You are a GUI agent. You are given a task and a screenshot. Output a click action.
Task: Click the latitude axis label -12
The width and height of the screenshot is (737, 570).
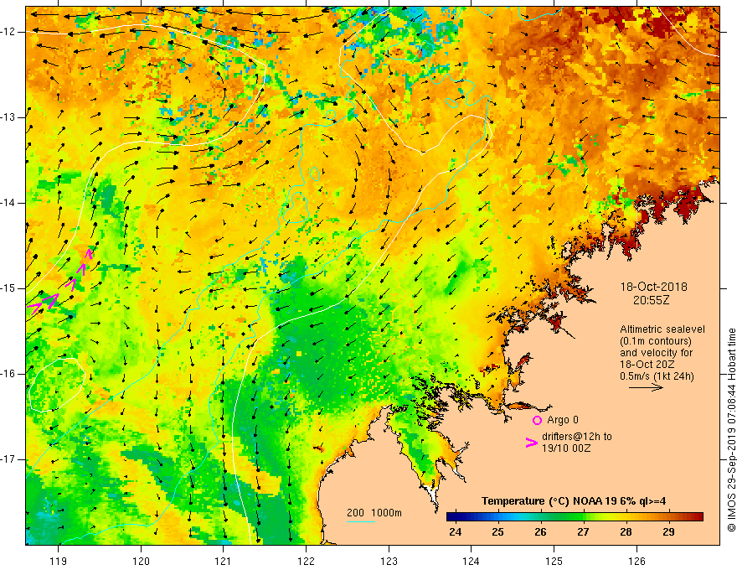click(9, 32)
